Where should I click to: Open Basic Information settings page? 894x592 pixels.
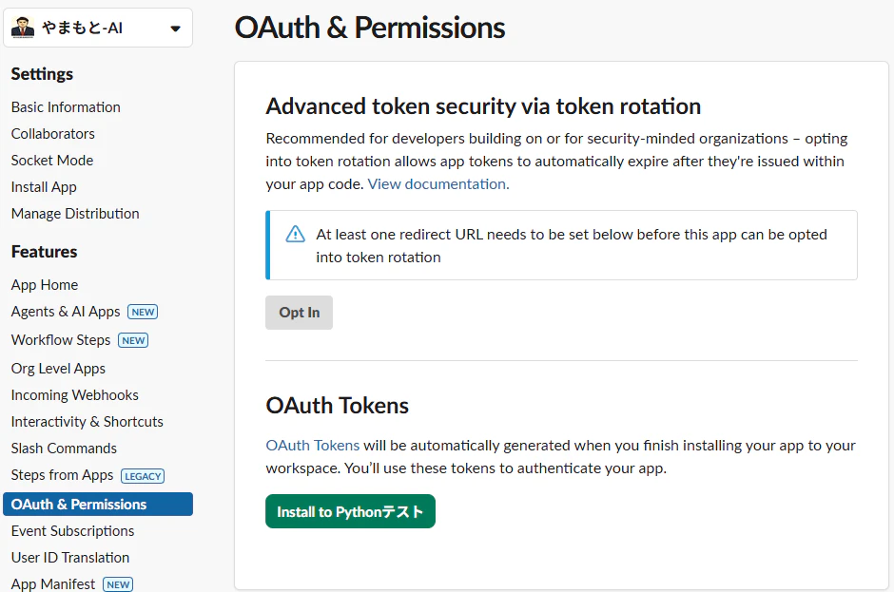(x=66, y=107)
